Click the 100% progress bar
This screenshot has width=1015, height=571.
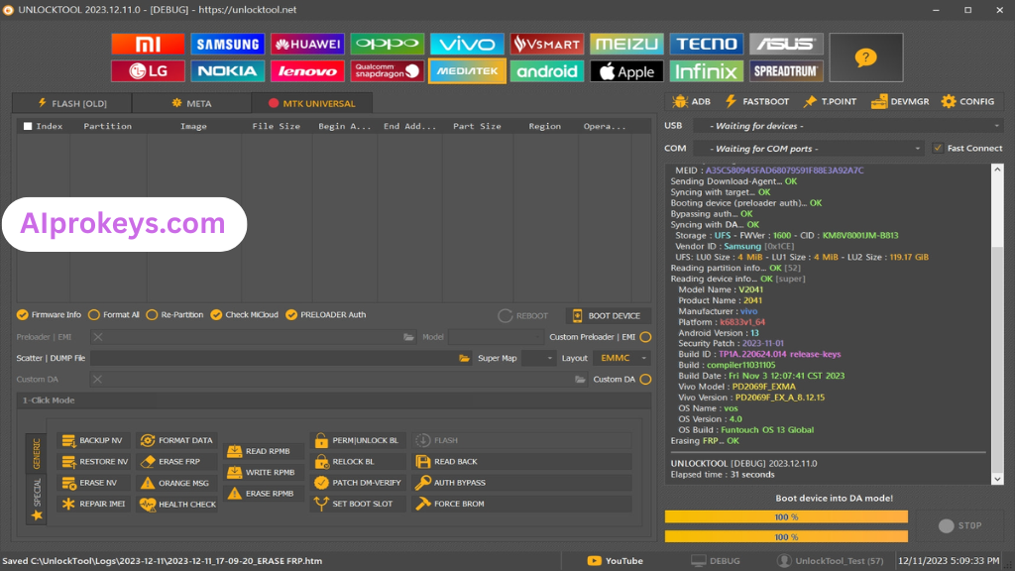coord(785,516)
